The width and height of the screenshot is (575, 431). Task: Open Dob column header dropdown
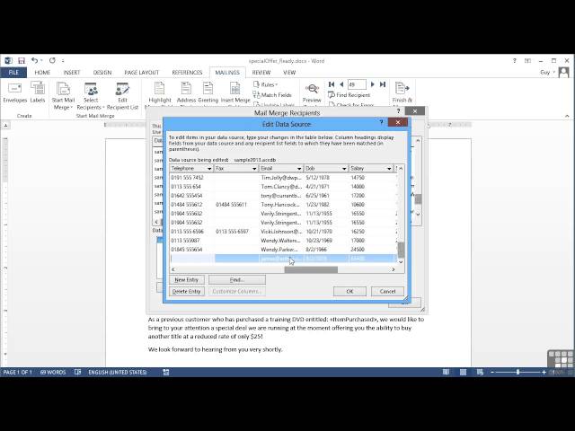pyautogui.click(x=344, y=169)
